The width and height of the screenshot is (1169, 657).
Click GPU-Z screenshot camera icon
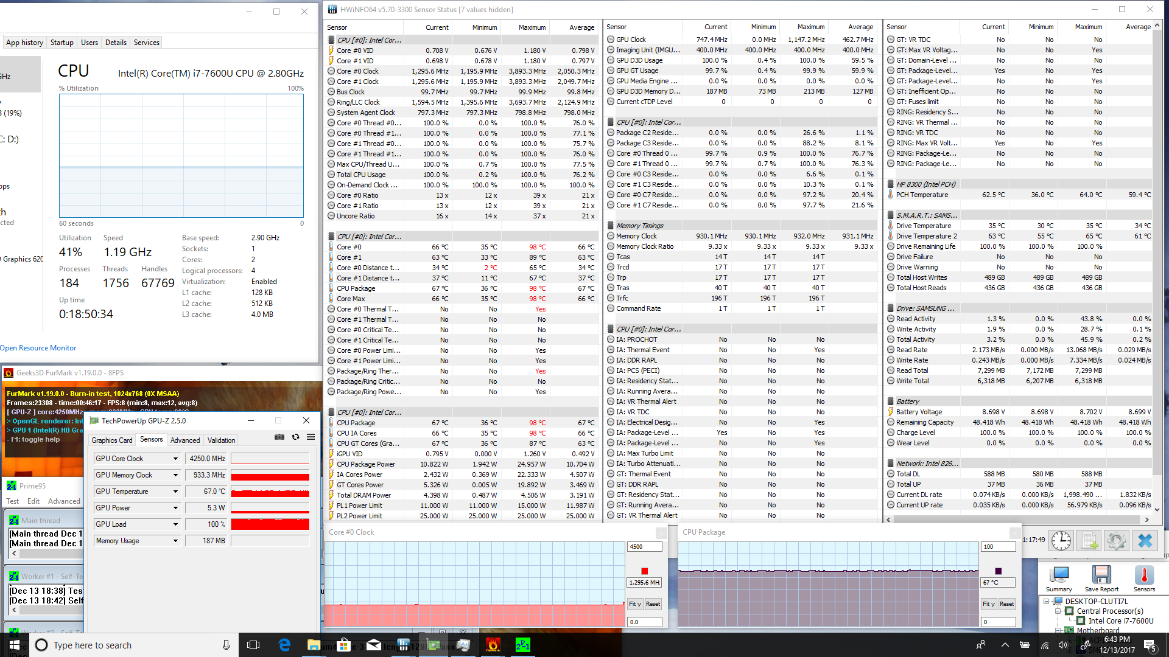click(x=279, y=437)
